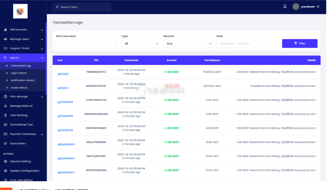Image resolution: width=327 pixels, height=190 pixels.
Task: Click the Promotional Tool sidebar icon
Action: coord(5,124)
